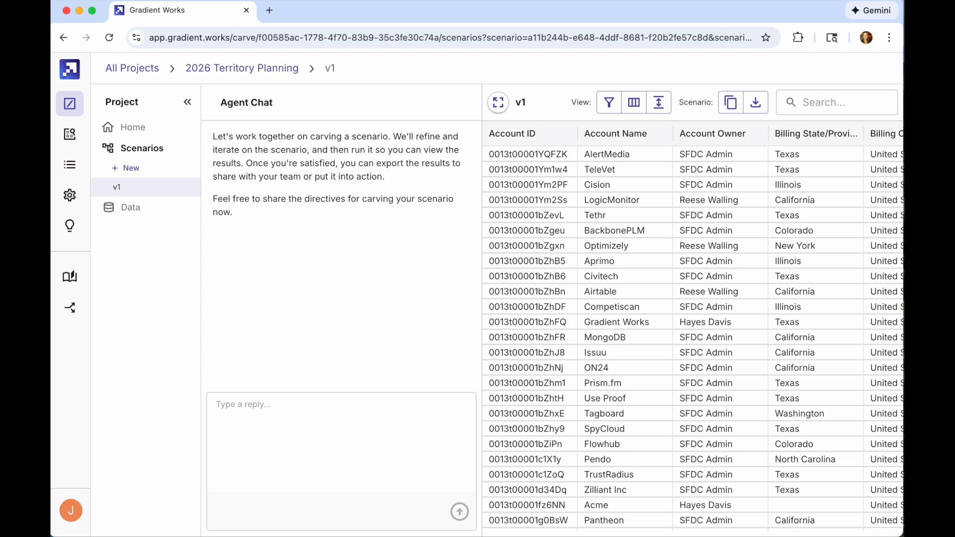Download the scenario with the export icon
The width and height of the screenshot is (955, 537).
click(756, 102)
